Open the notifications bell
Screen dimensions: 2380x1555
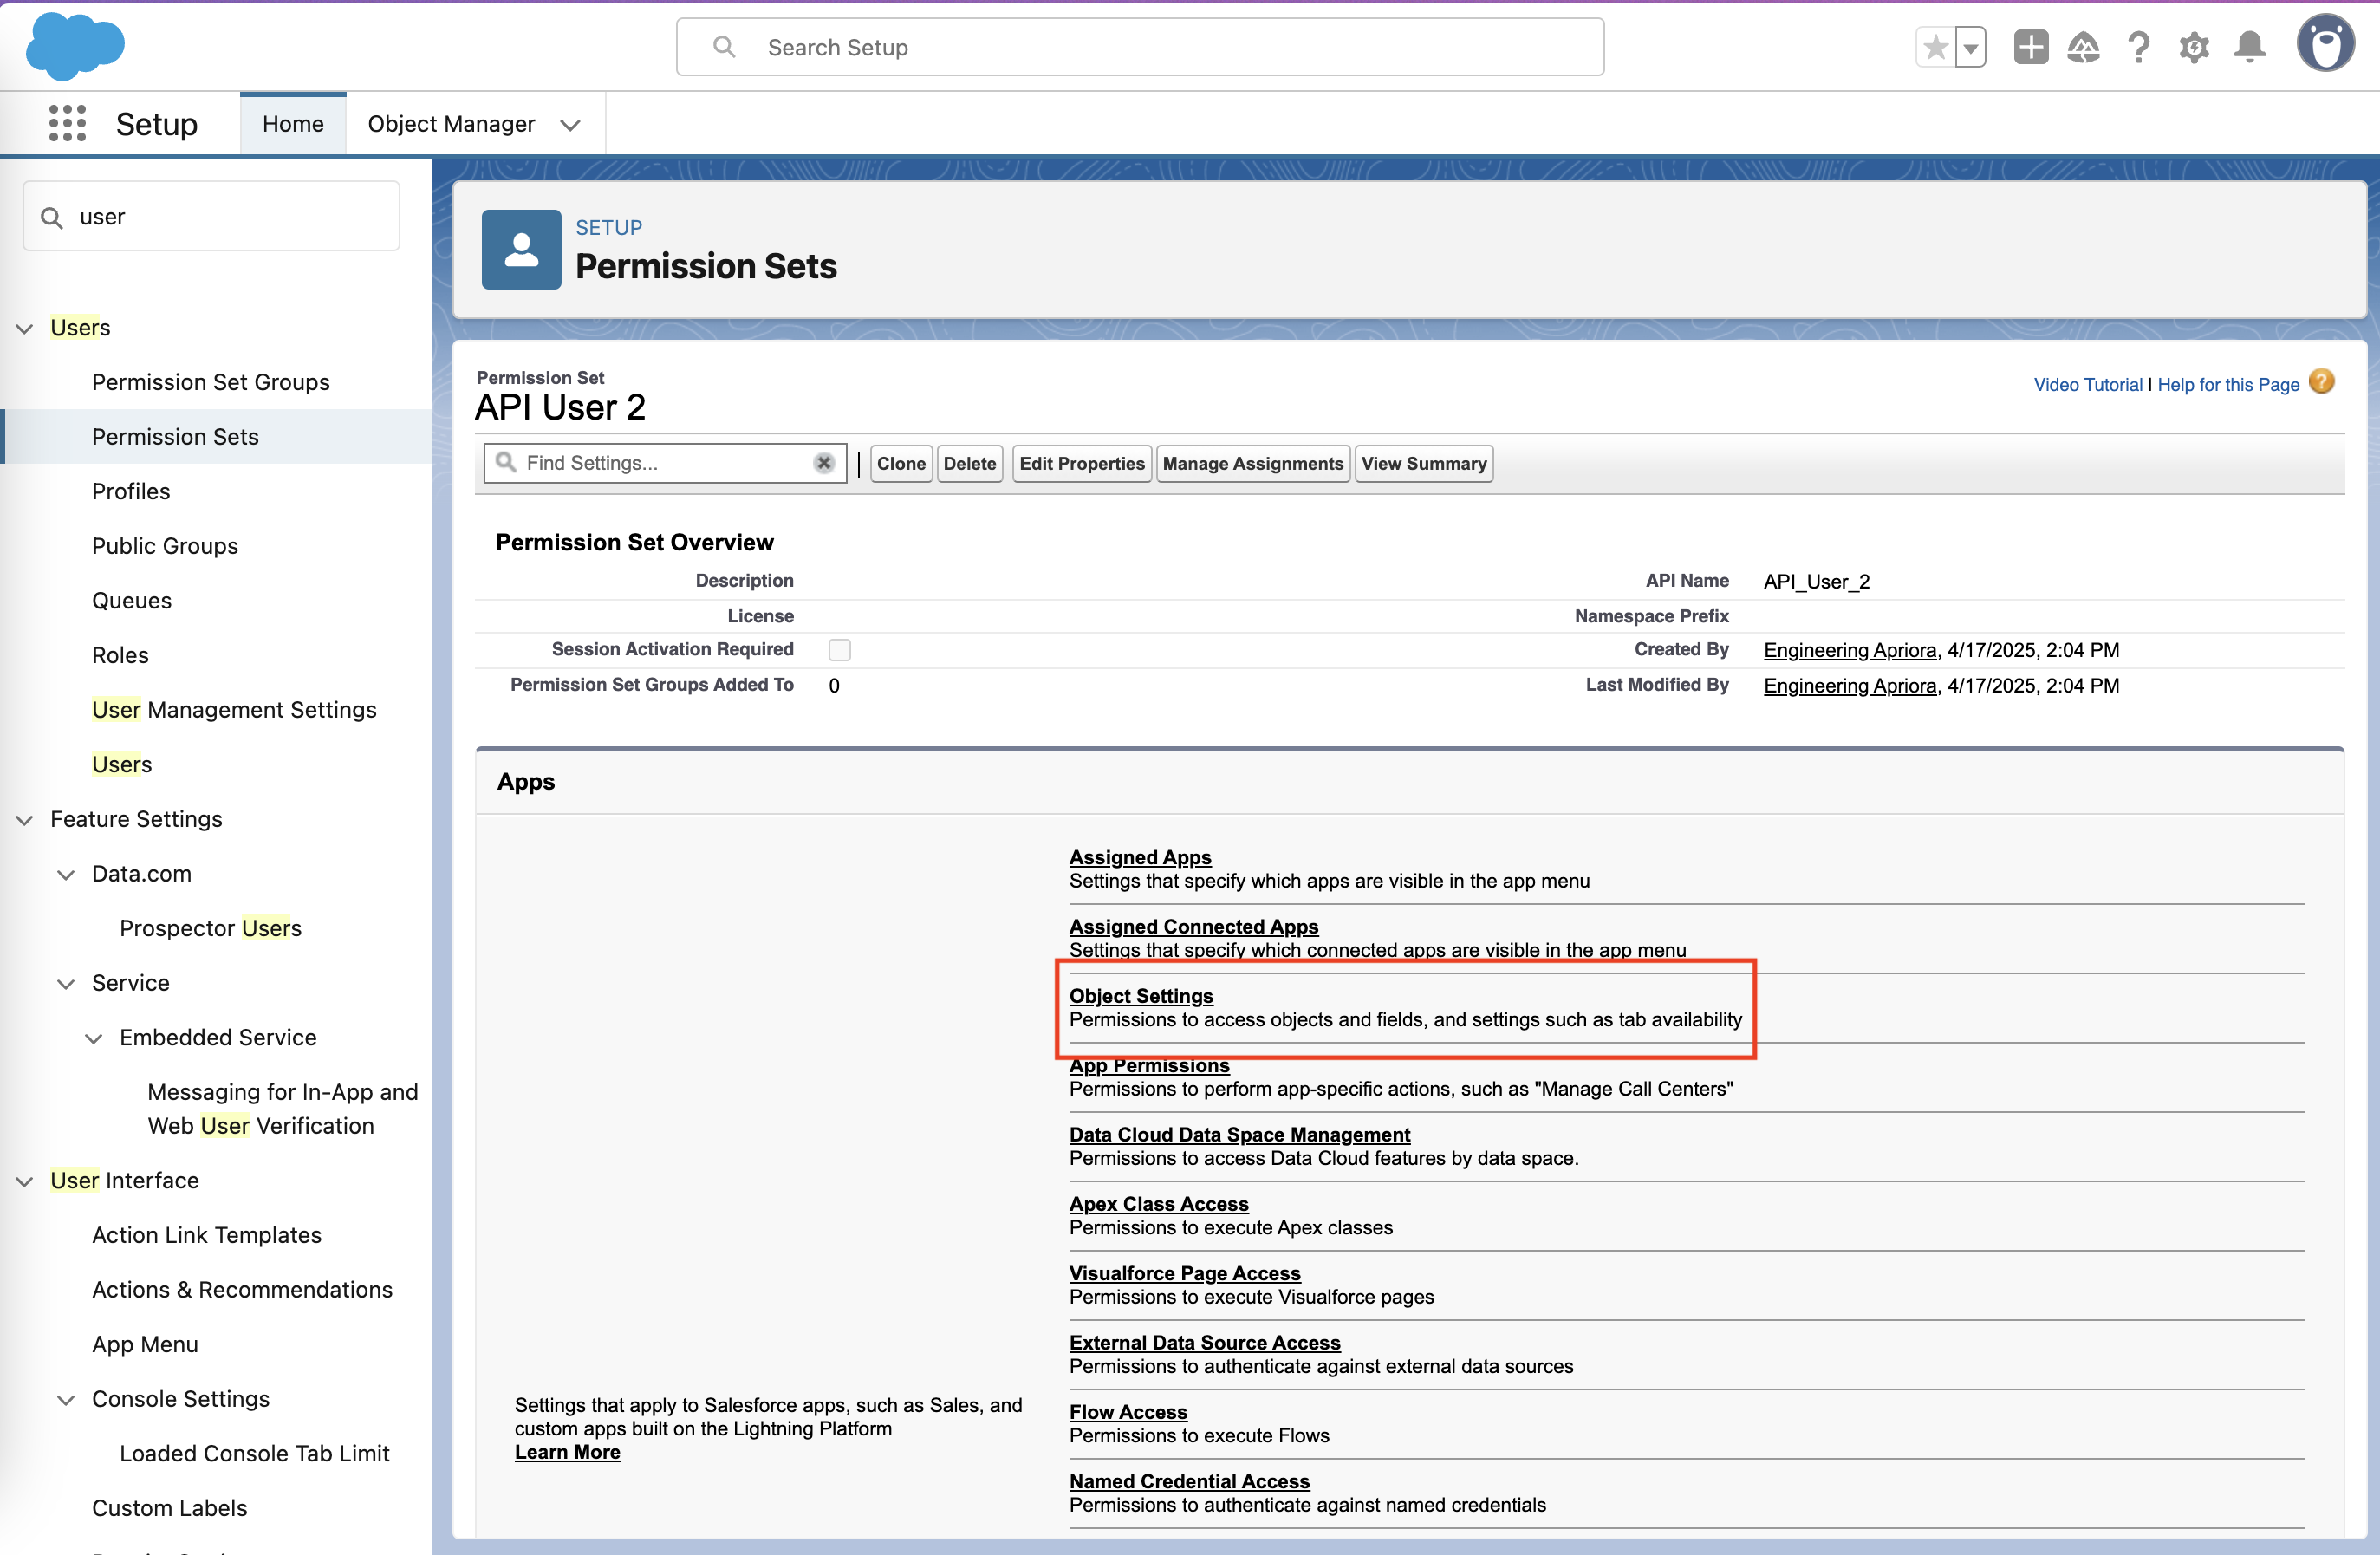pyautogui.click(x=2249, y=47)
